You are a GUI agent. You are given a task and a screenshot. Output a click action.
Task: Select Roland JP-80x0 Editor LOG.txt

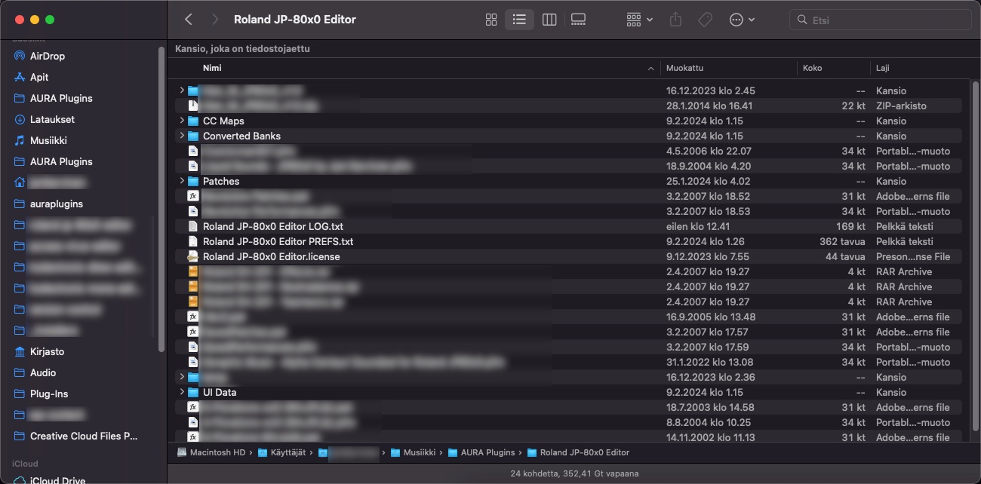point(272,226)
